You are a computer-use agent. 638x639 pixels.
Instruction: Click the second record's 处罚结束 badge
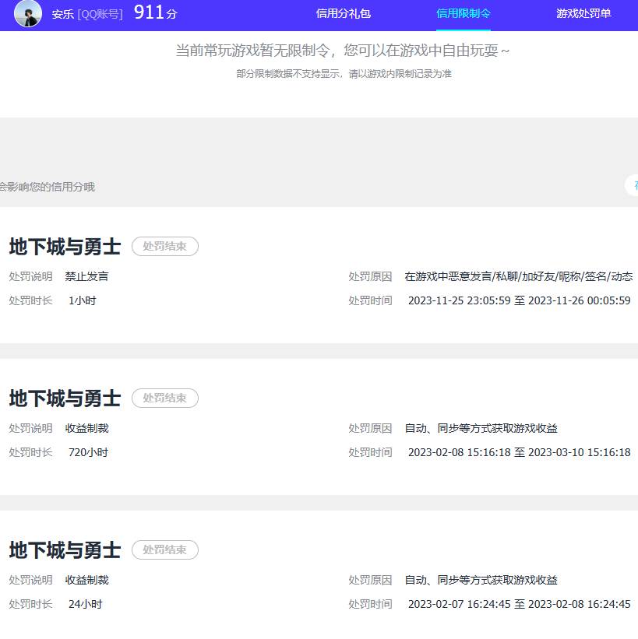click(164, 398)
